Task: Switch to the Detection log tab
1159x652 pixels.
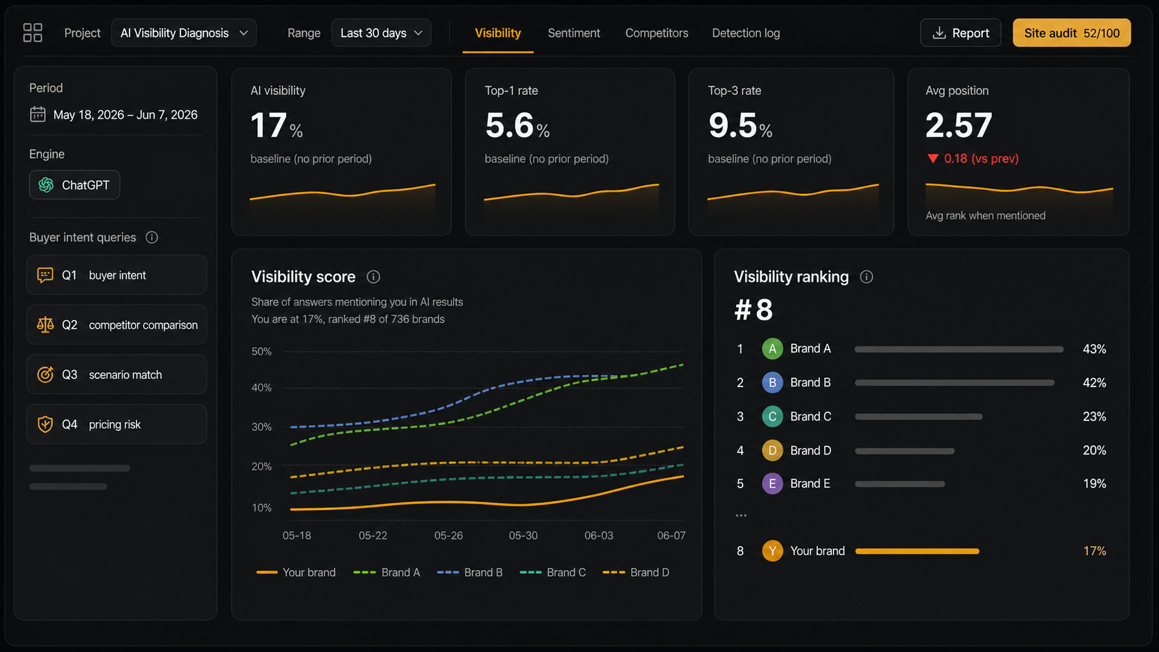Action: click(746, 33)
